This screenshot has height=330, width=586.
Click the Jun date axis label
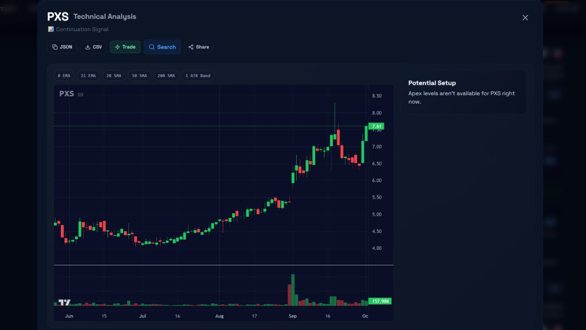click(x=69, y=316)
